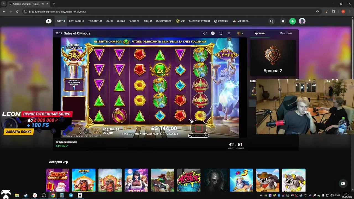Image resolution: width=354 pixels, height=199 pixels.
Task: Open a new browser tab
Action: (x=54, y=4)
